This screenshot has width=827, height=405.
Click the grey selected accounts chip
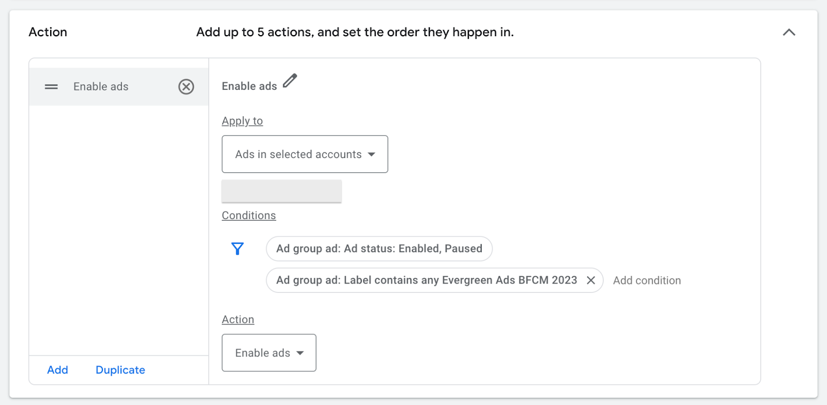(282, 191)
